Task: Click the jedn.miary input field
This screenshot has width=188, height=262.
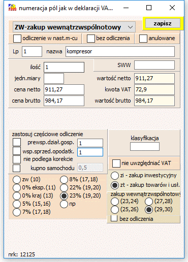Action: [54, 78]
